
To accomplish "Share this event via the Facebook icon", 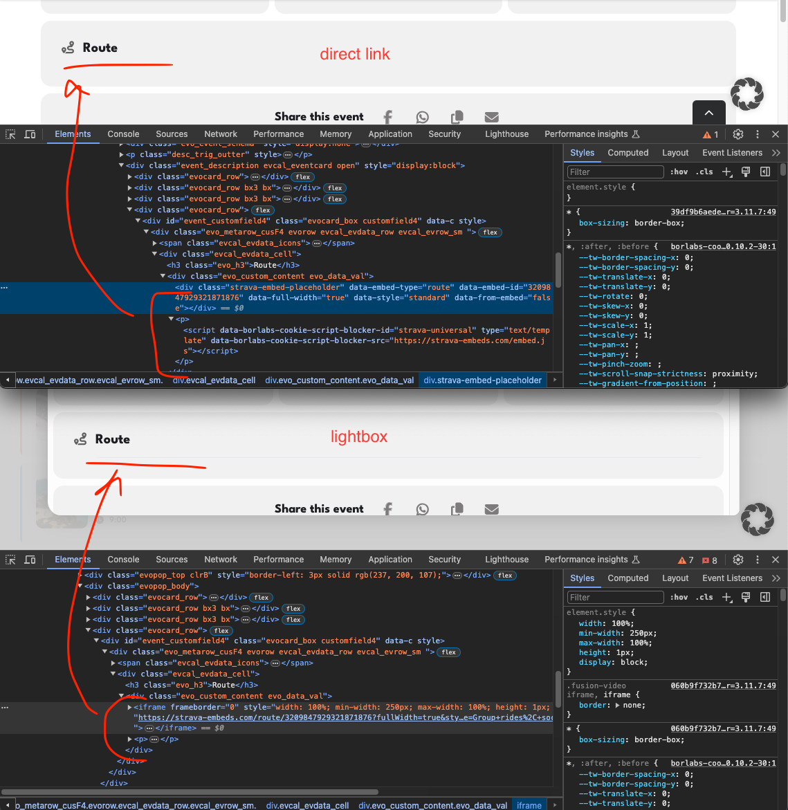I will [387, 117].
